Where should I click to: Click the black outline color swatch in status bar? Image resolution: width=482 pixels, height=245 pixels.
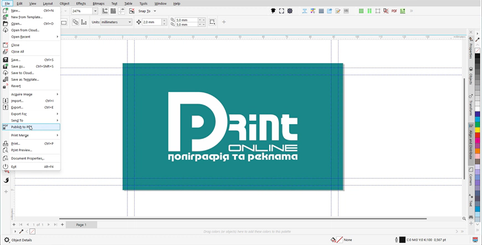point(402,240)
